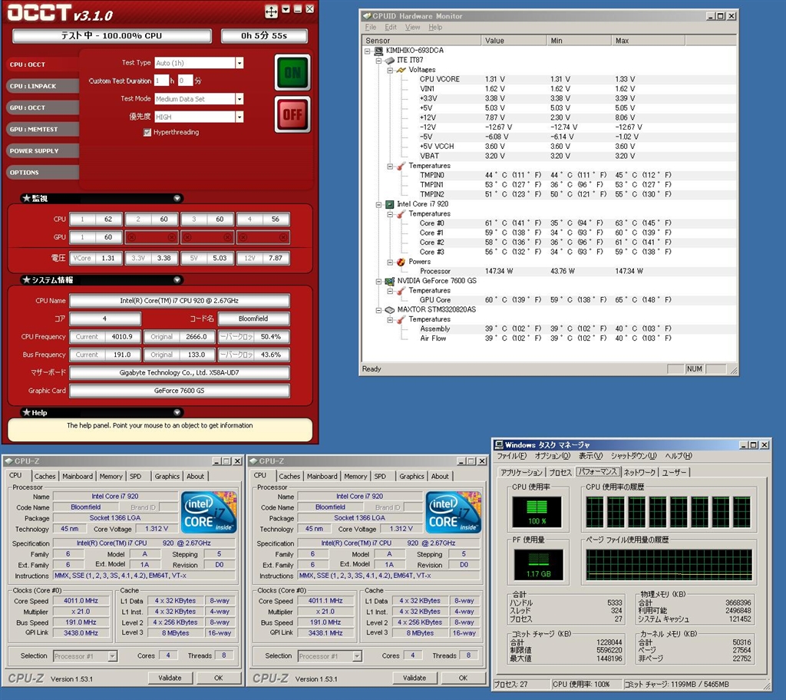Click the Voltages lightning icon
The height and width of the screenshot is (700, 786).
tap(401, 70)
